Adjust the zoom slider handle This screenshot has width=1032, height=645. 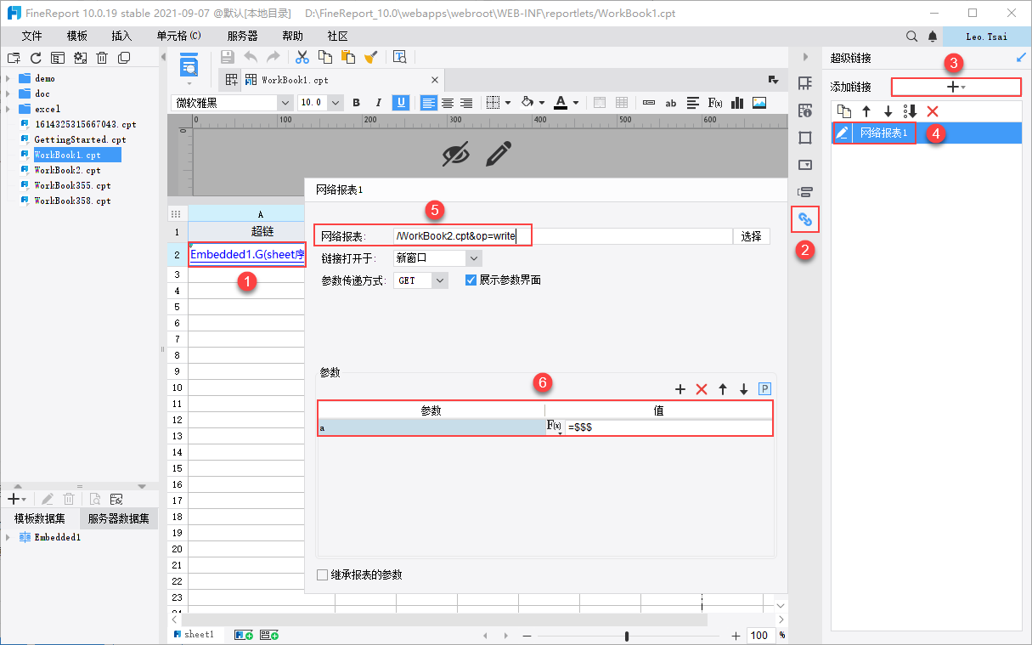[627, 636]
